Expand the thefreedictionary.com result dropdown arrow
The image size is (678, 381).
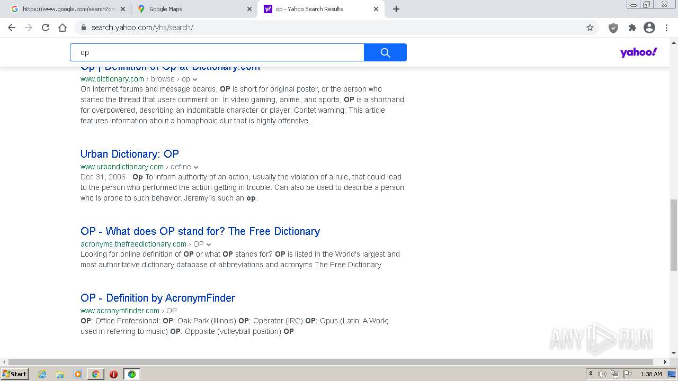(x=209, y=244)
